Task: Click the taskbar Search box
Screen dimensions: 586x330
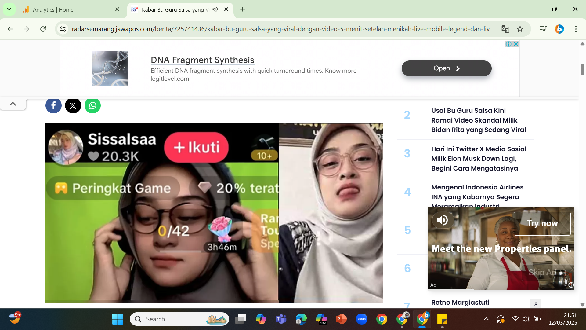Action: click(x=179, y=319)
